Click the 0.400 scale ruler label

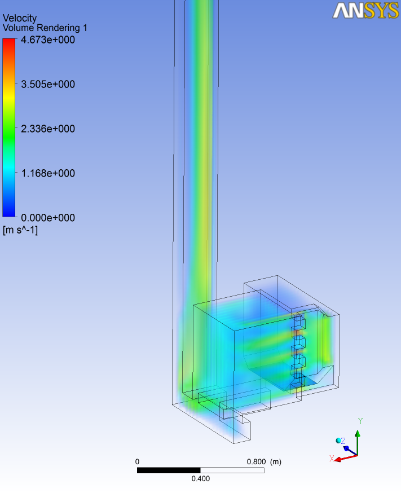click(x=200, y=479)
